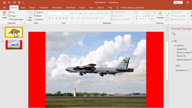The width and height of the screenshot is (192, 108).
Task: Reset the slide layout
Action: (38, 16)
